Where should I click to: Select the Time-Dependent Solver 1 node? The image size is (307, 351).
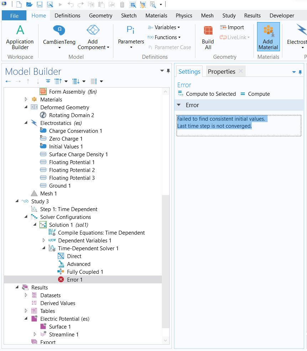click(88, 248)
